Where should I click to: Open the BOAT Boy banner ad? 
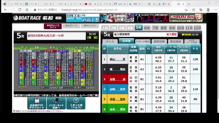(x=186, y=18)
